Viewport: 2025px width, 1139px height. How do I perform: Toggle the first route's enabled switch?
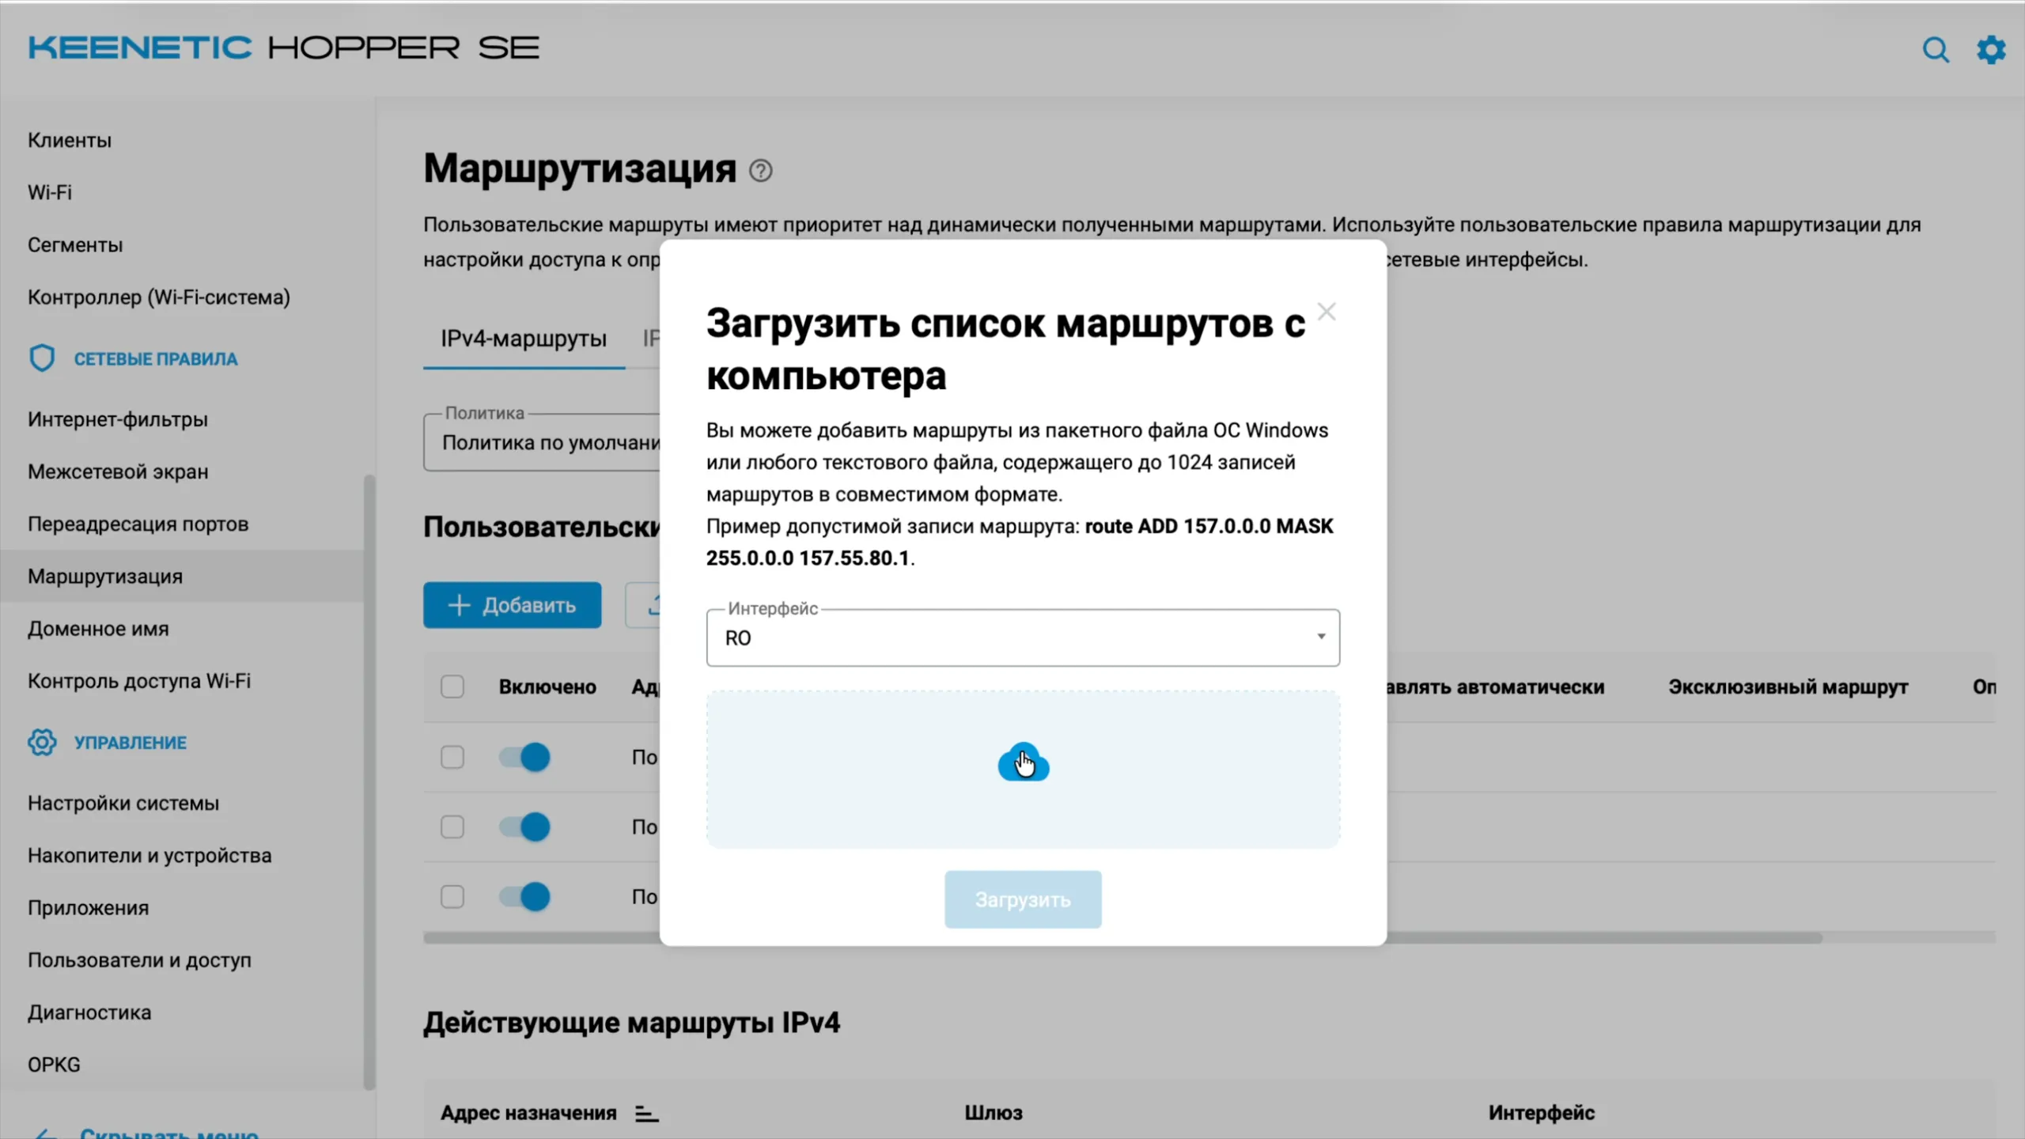click(524, 757)
